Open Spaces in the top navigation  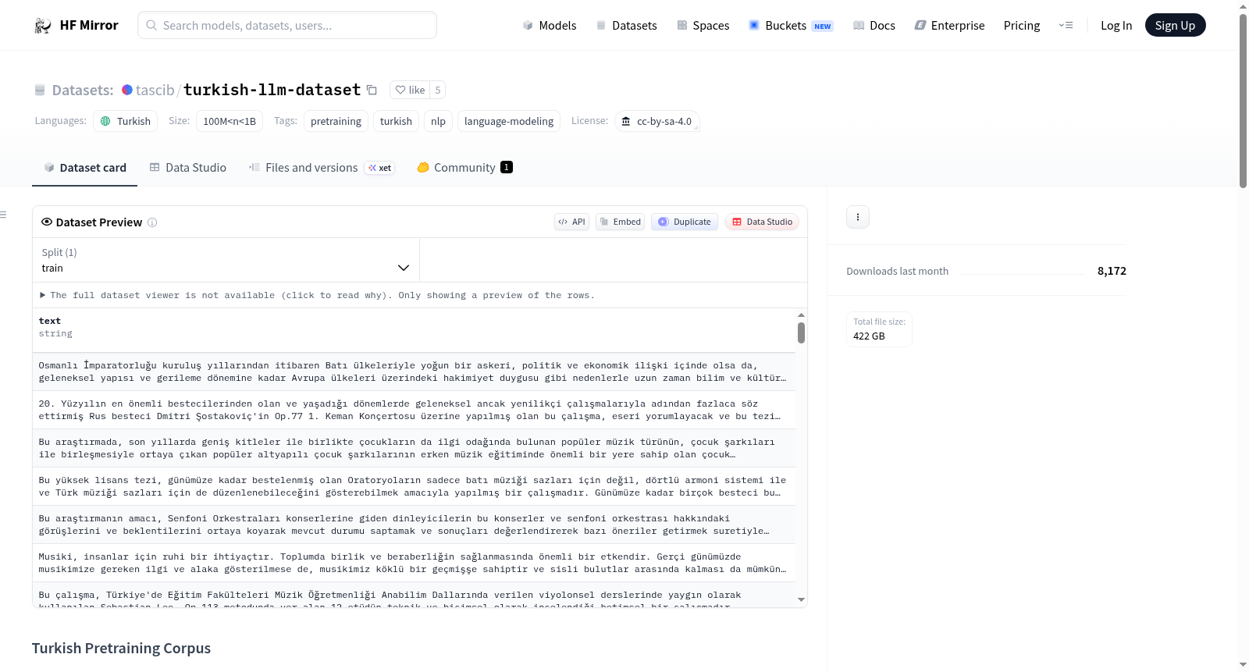click(703, 26)
